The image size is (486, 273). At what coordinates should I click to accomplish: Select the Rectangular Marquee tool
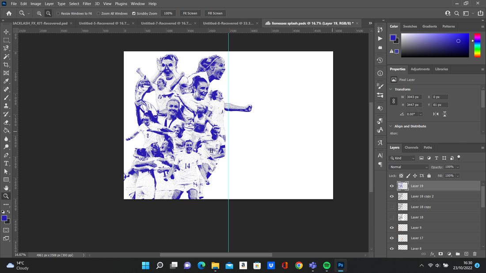click(6, 40)
